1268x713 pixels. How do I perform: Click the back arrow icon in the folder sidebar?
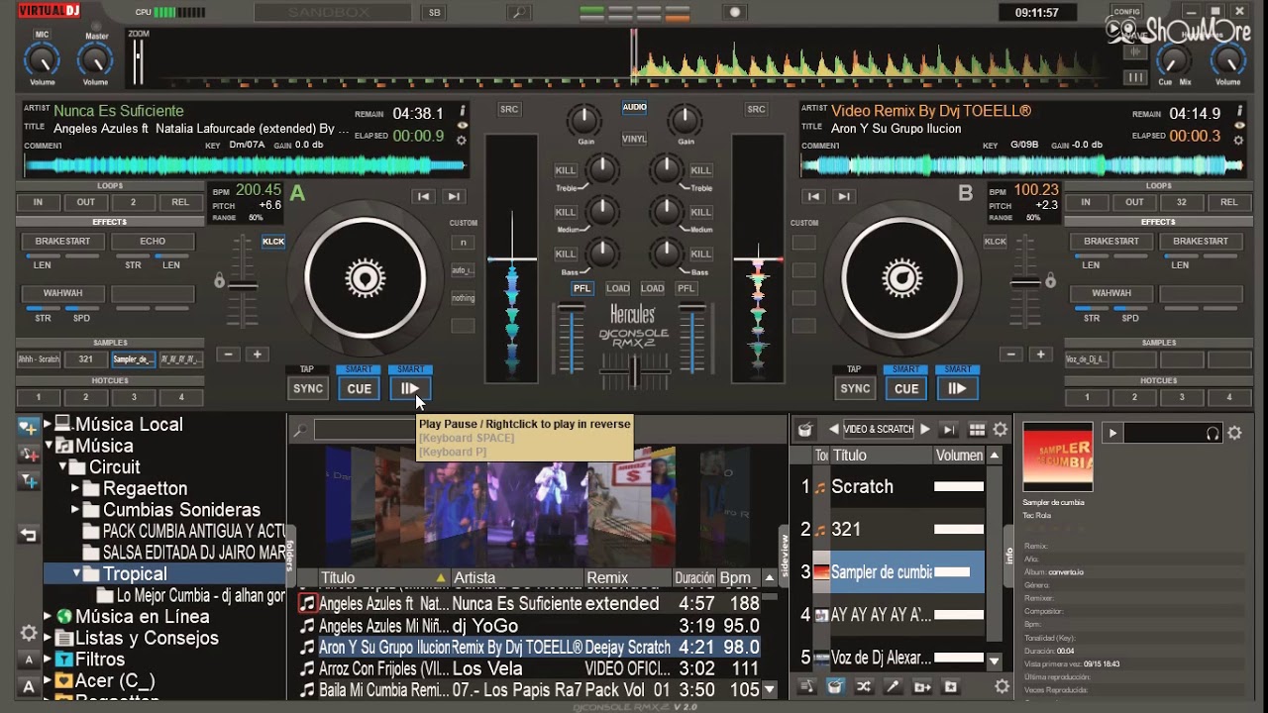pos(29,535)
